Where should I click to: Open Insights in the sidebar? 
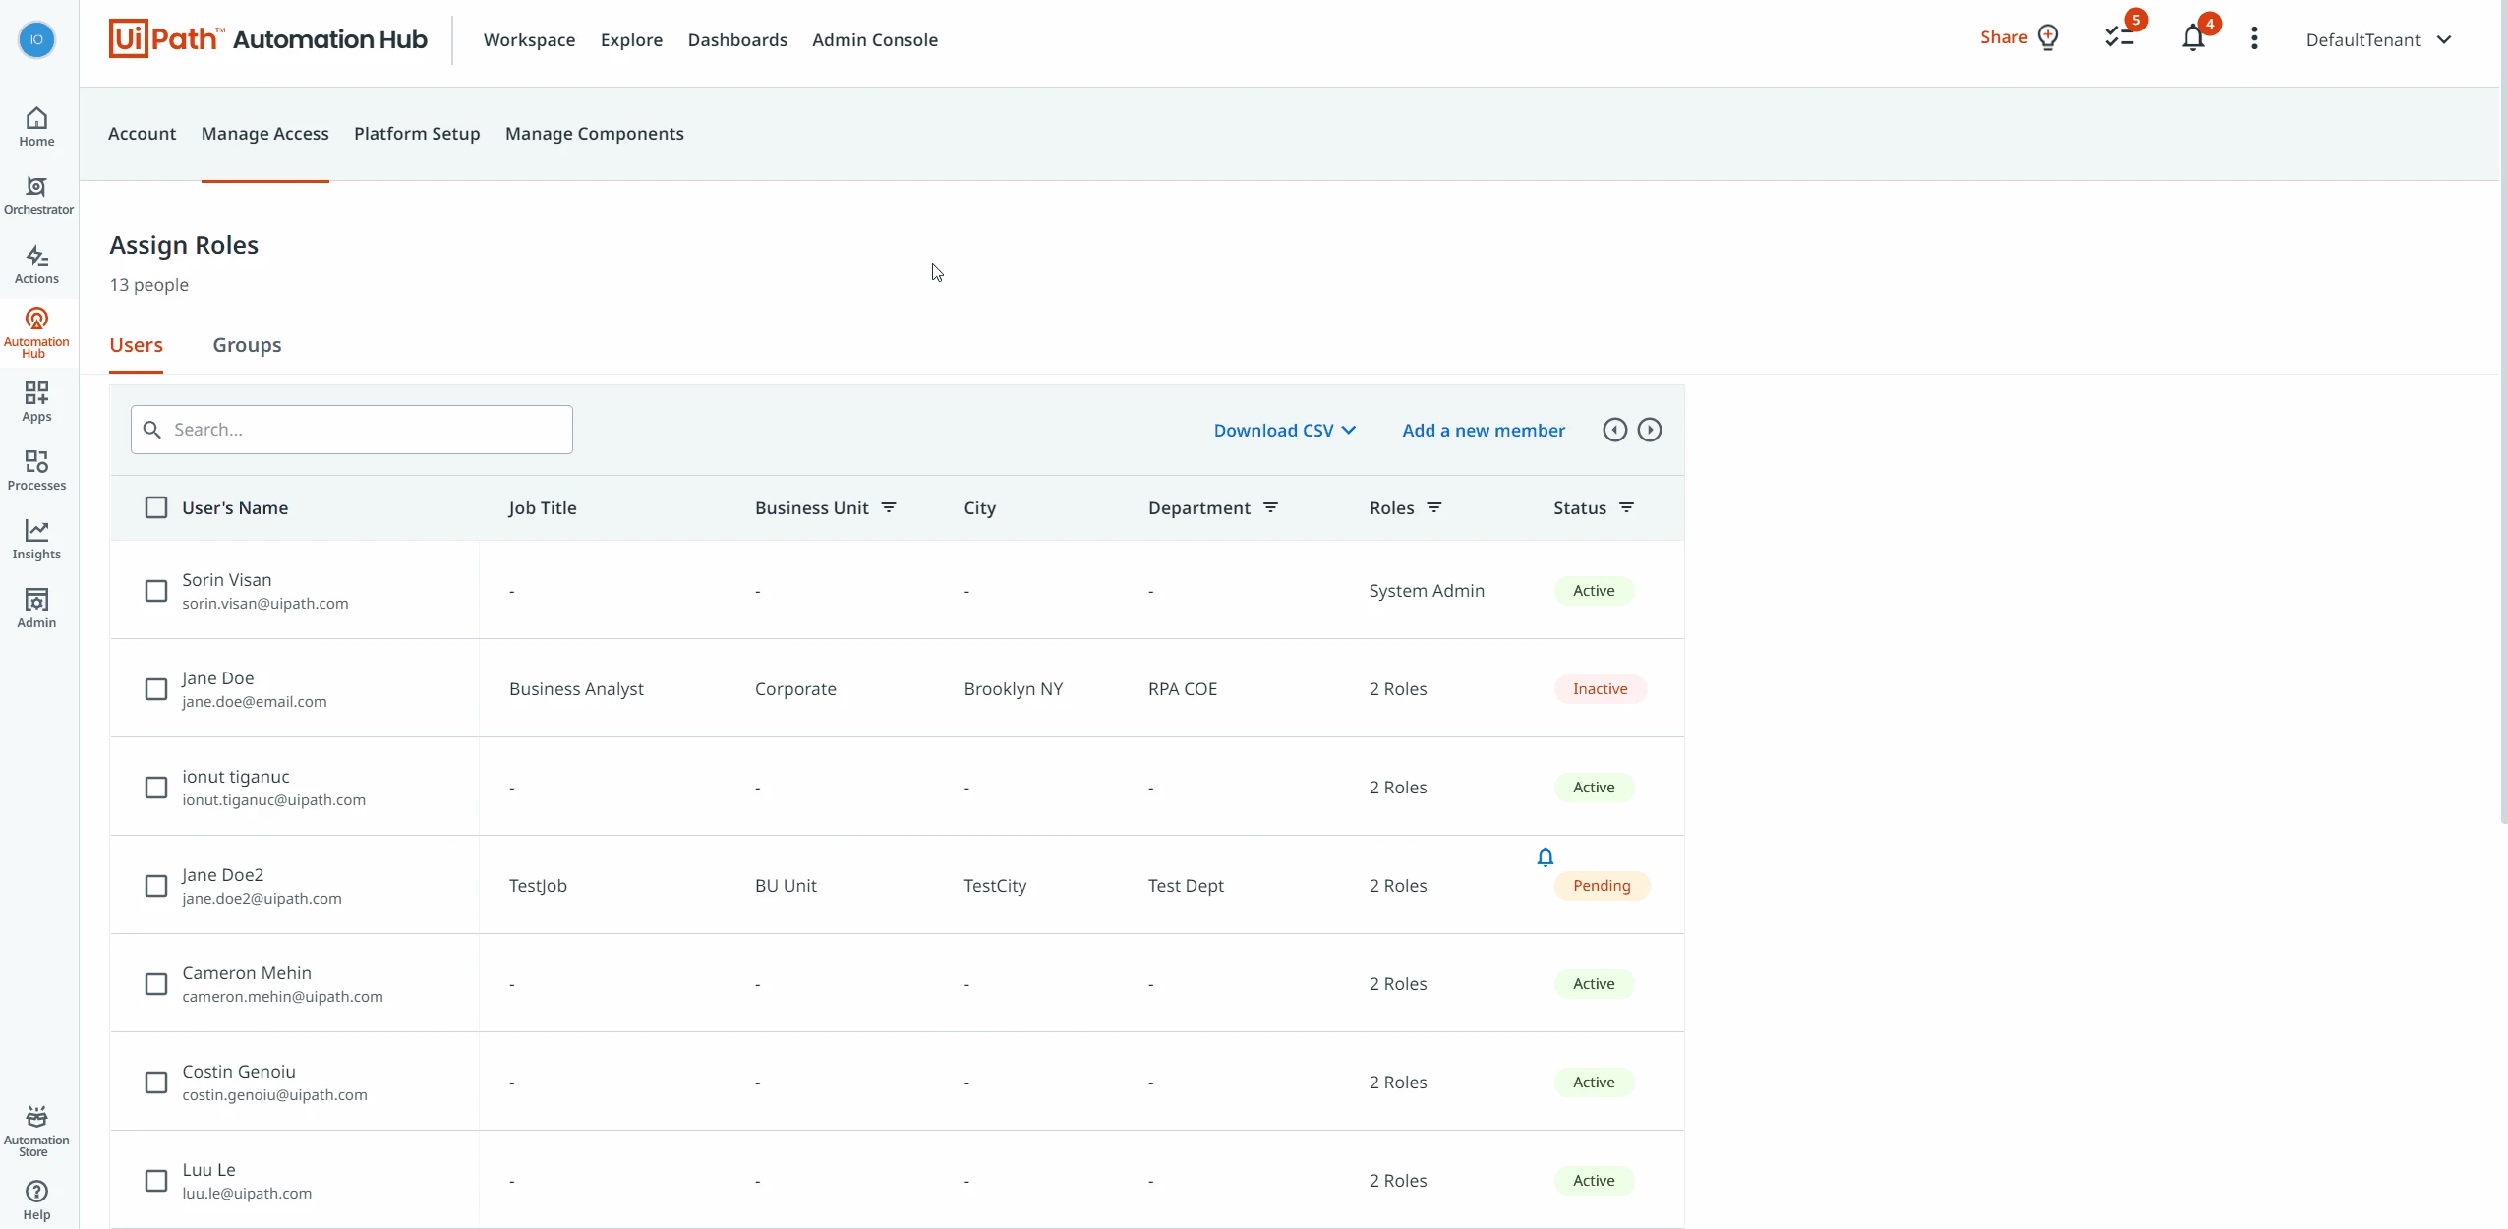(36, 540)
